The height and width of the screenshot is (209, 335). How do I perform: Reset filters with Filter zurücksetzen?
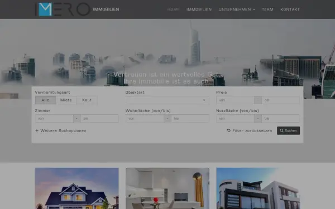250,131
